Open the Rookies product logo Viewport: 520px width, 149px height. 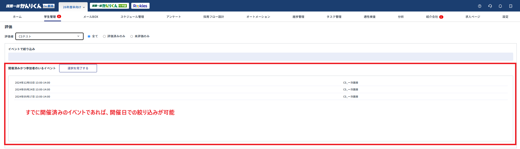click(x=140, y=6)
